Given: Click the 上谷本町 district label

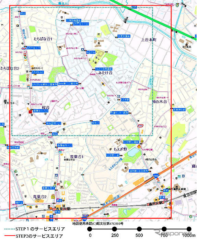Looking at the screenshot, I should [x=149, y=40].
